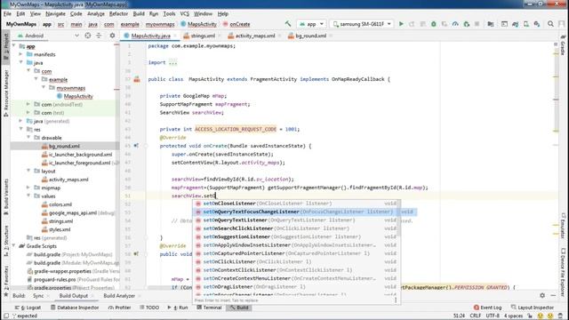Open the AVD Manager icon in the toolbar
569x320 pixels.
pos(525,24)
